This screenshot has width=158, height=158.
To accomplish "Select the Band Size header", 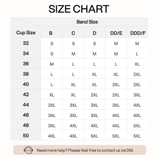I will coord(87,22).
